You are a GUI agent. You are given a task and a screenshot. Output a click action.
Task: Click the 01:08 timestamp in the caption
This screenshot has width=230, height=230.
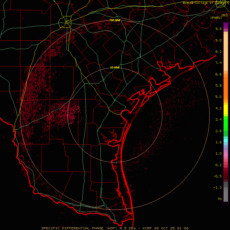[183, 228]
